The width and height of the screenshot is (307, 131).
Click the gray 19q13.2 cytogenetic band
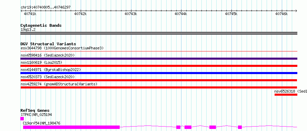pos(159,33)
